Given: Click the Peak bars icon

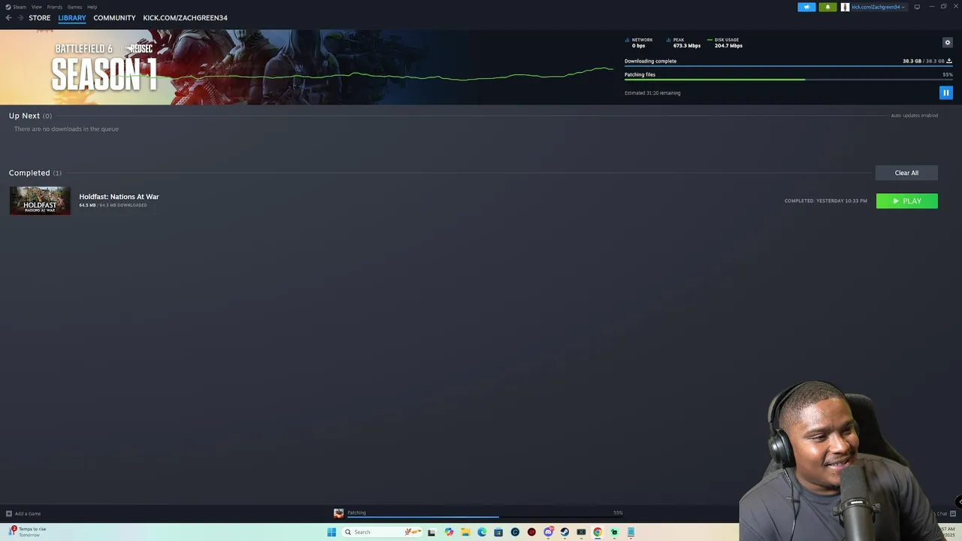Looking at the screenshot, I should (668, 40).
